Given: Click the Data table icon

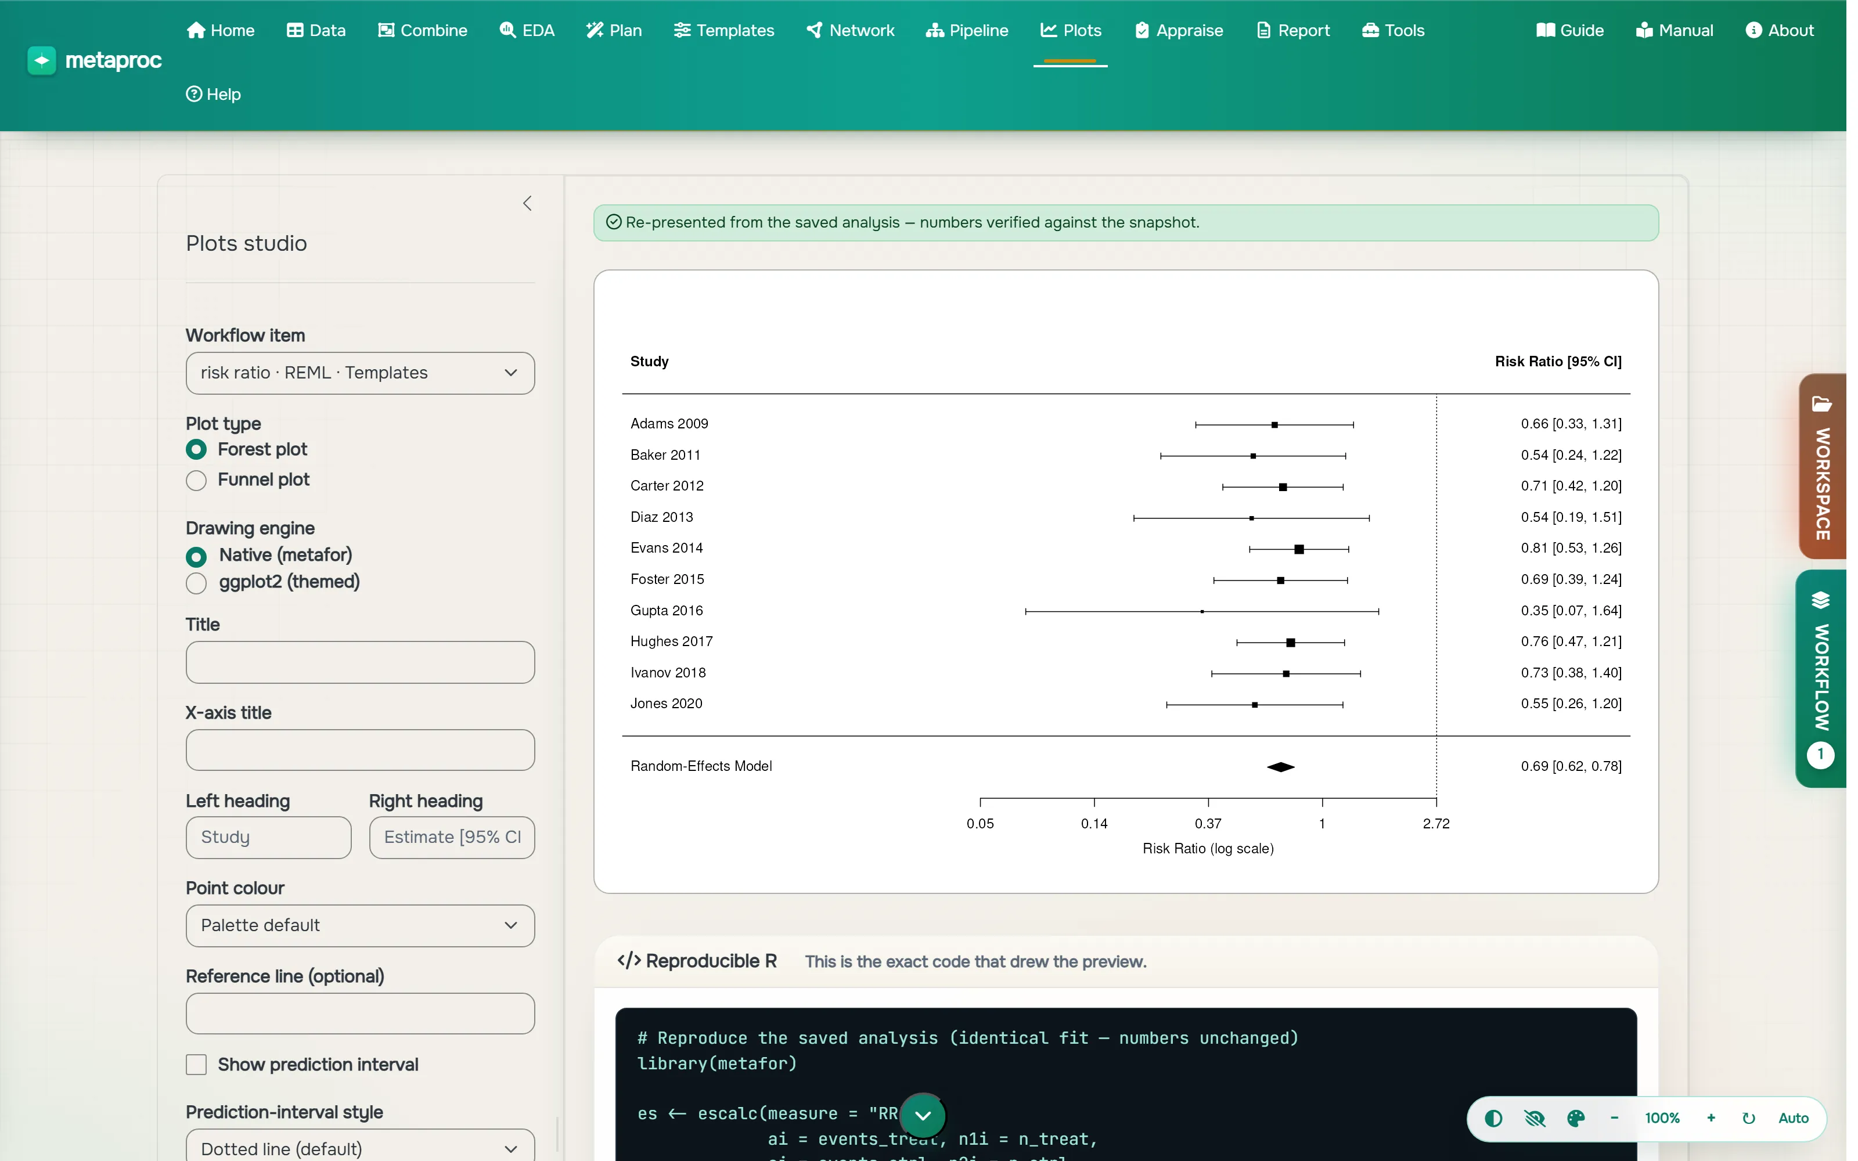Looking at the screenshot, I should point(295,30).
